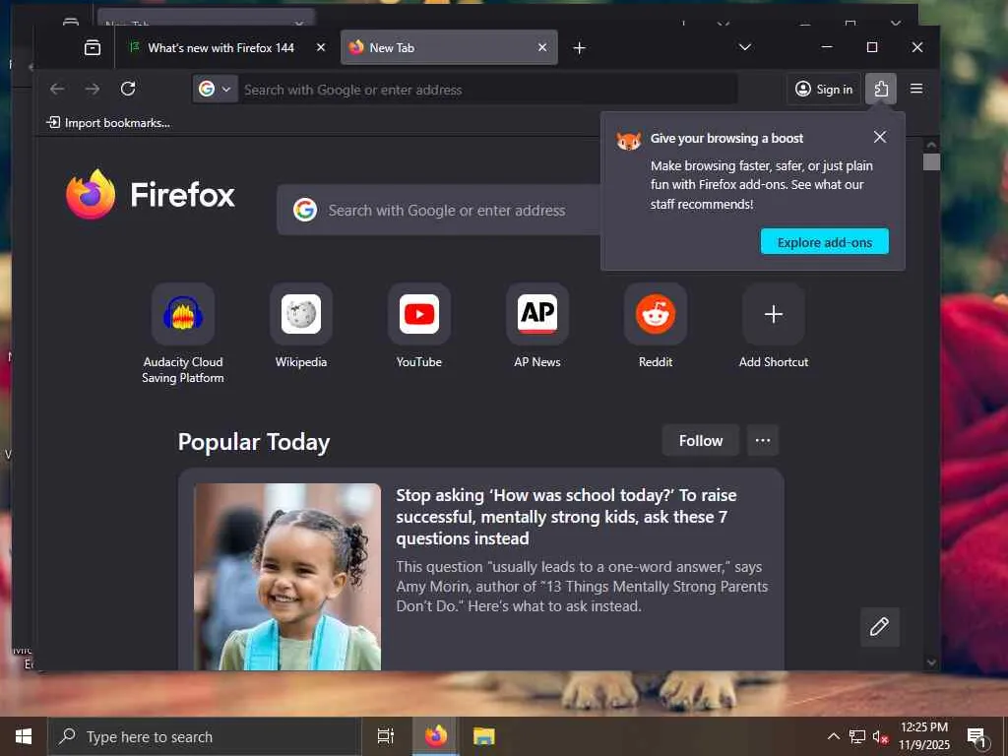
Task: Open the Firefox hamburger application menu
Action: tap(916, 89)
